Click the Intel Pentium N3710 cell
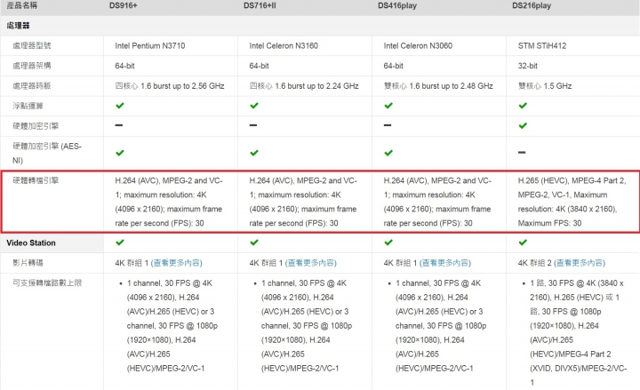 [150, 45]
